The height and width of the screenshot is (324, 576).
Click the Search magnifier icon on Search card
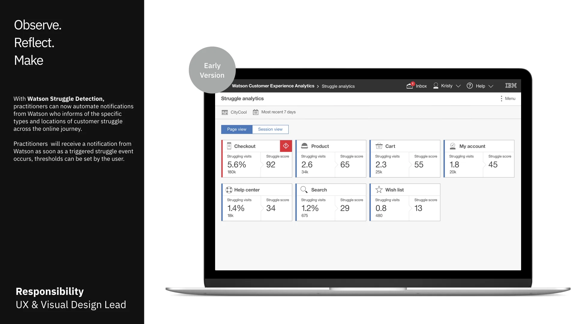pyautogui.click(x=304, y=190)
